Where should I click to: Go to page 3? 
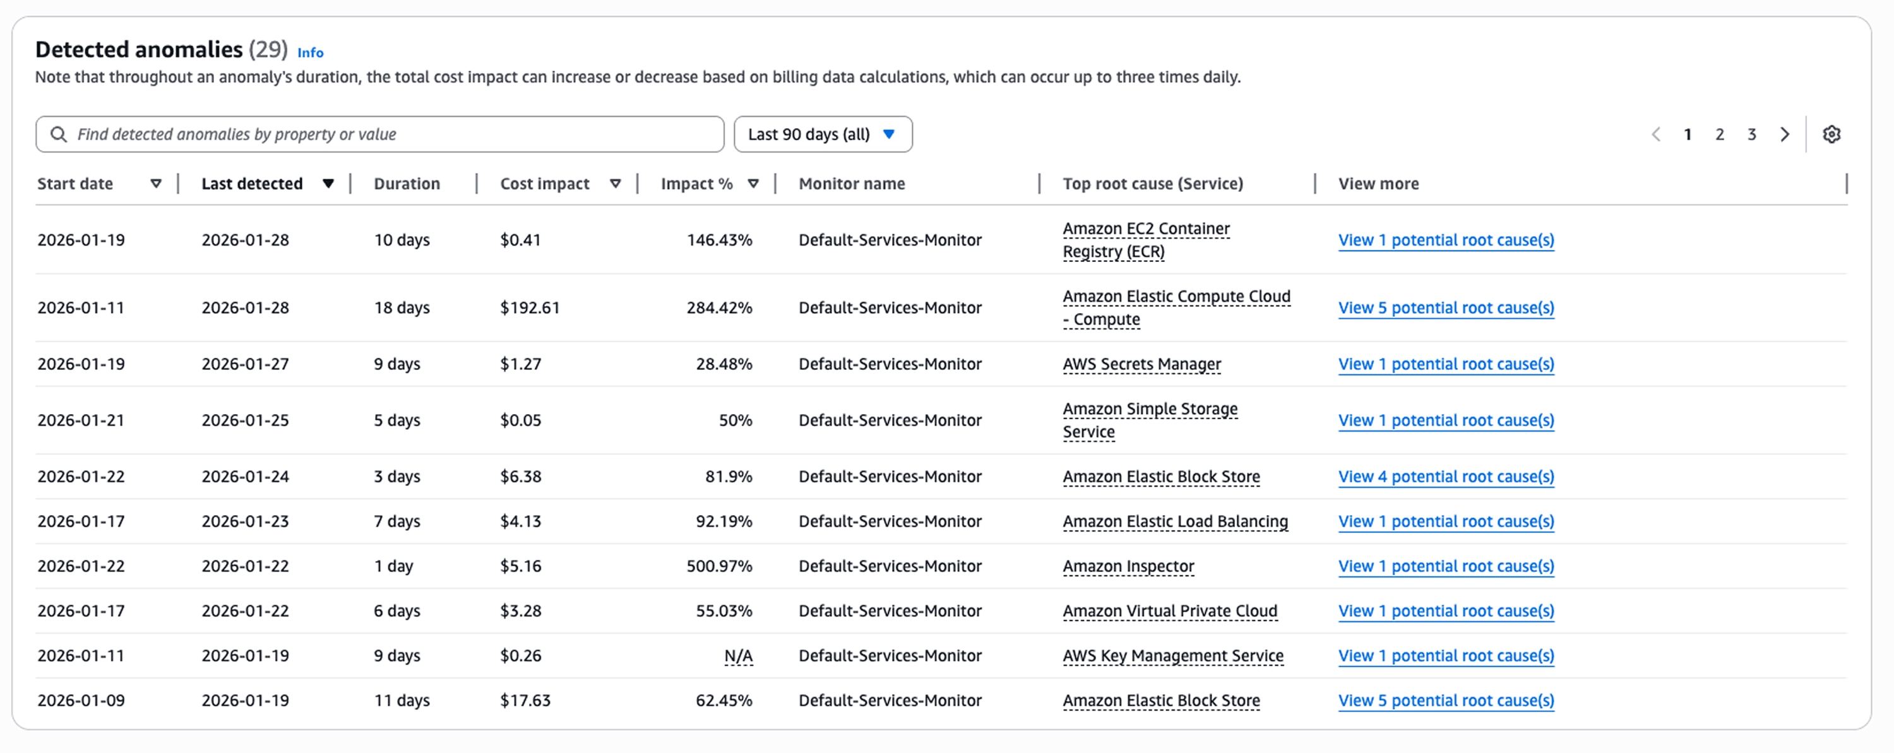pyautogui.click(x=1752, y=134)
